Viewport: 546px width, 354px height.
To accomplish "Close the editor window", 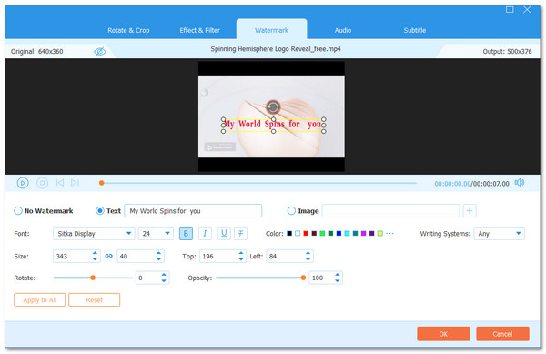I will [527, 10].
